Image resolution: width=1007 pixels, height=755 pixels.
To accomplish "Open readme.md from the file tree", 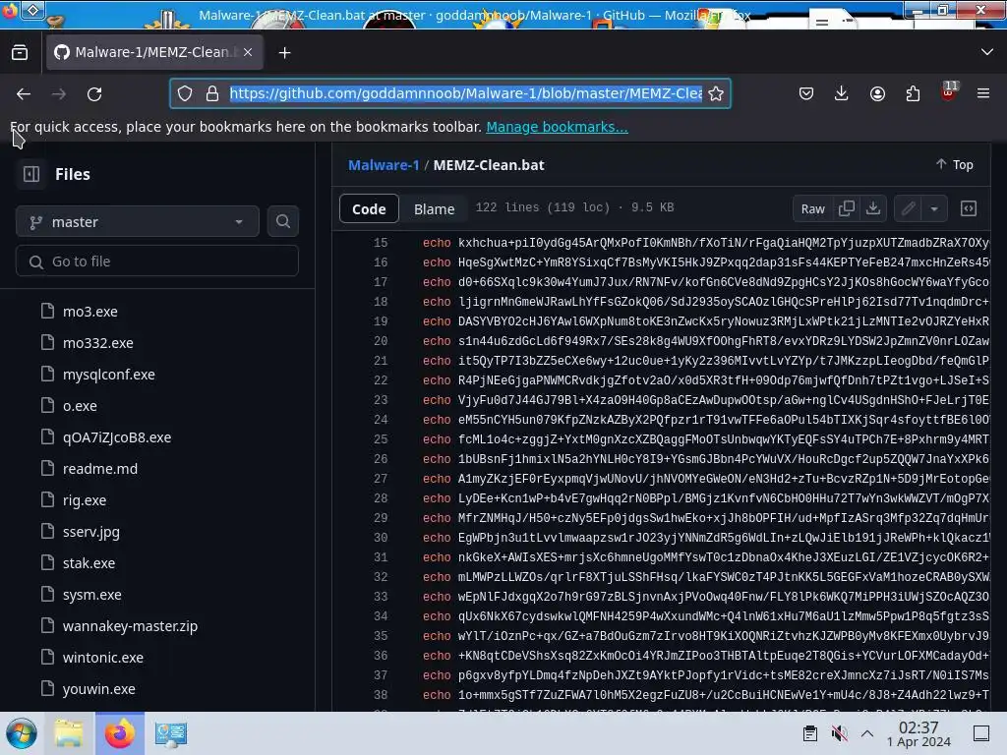I will (x=100, y=469).
